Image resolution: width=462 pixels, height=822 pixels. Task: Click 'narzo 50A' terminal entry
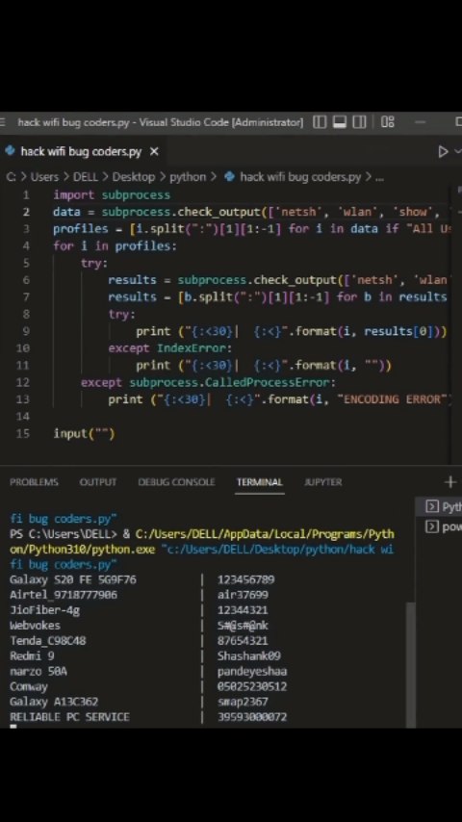click(38, 671)
